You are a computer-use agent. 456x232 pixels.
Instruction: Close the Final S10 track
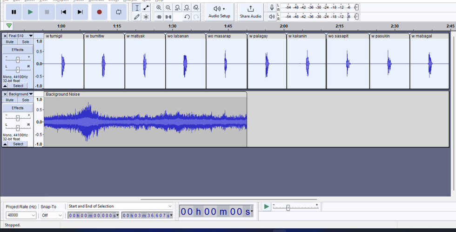coord(5,36)
